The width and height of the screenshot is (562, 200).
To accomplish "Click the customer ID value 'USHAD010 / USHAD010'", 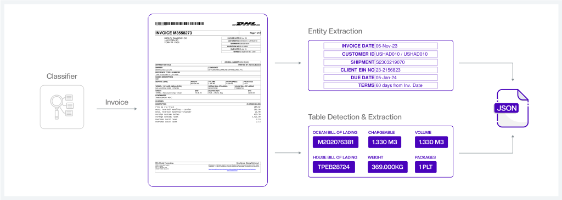I will 402,54.
